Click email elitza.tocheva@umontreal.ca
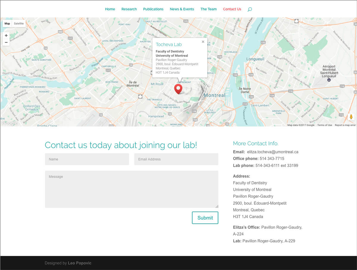Viewport: 357px width, 270px height. 273,152
